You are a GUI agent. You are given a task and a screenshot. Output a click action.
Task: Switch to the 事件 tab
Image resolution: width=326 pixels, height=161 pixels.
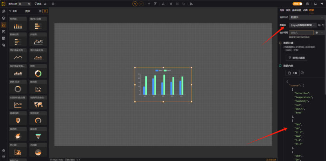[x=288, y=10]
